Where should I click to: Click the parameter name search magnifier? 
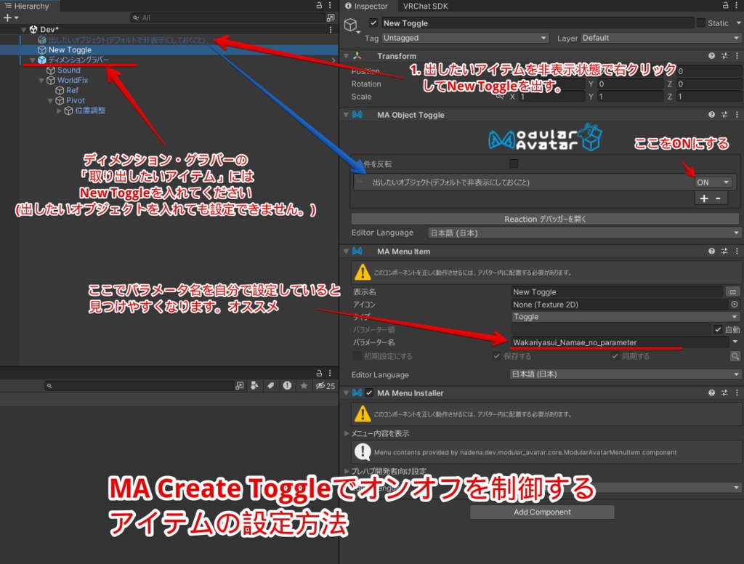(x=735, y=356)
